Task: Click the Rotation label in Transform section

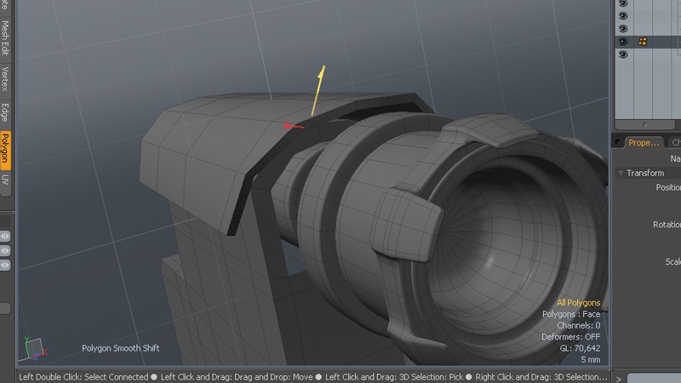Action: [667, 225]
